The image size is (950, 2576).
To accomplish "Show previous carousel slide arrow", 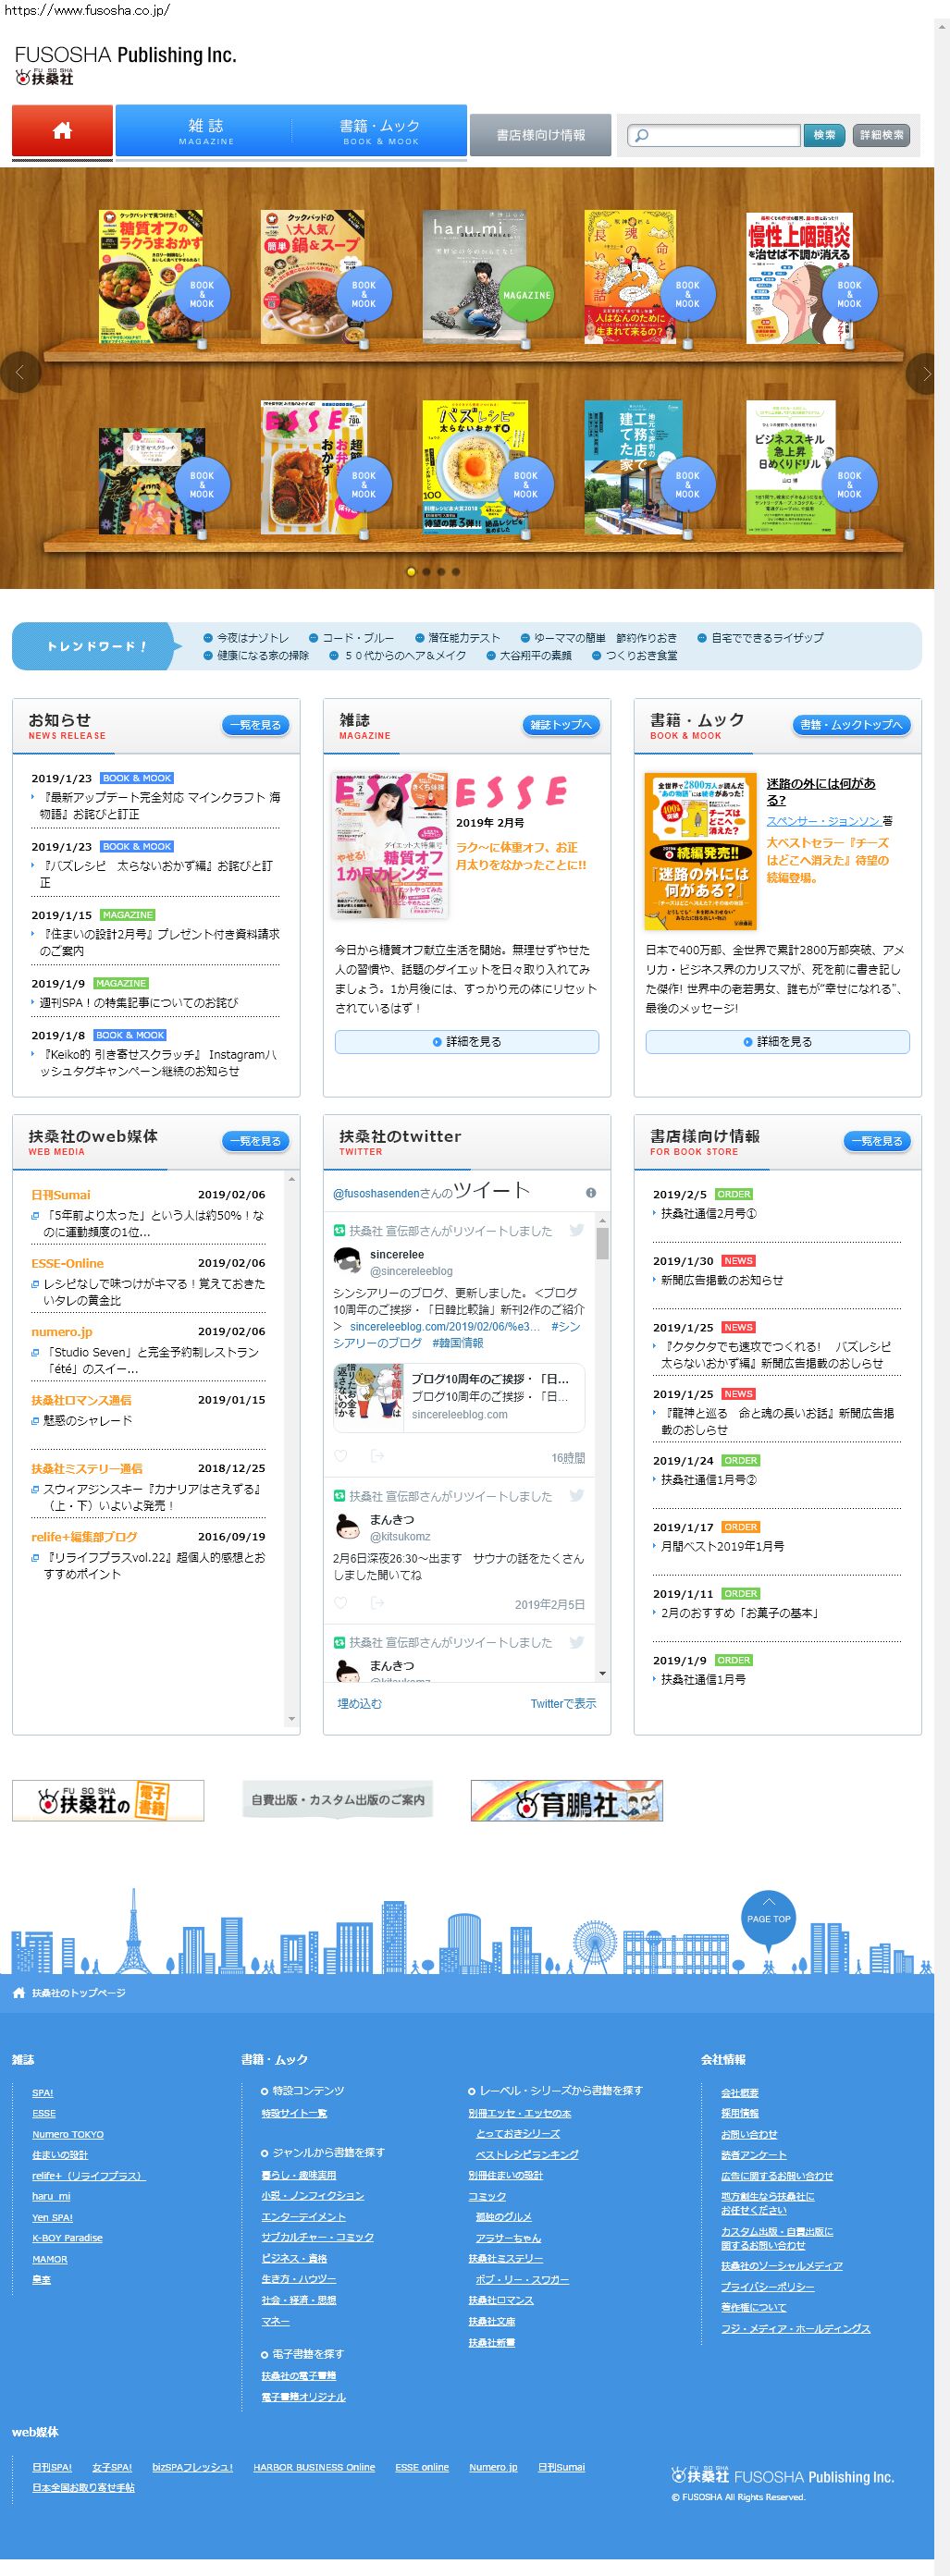I will tap(20, 373).
